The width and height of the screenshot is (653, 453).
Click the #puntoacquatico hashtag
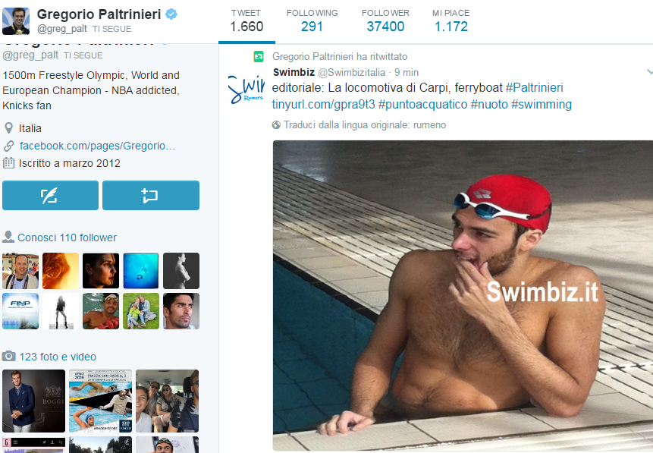422,104
